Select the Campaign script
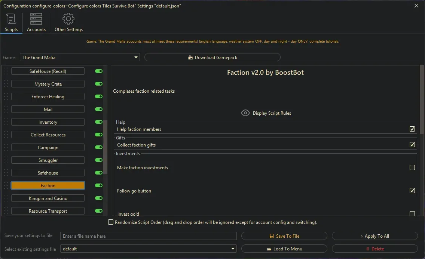 coord(48,148)
